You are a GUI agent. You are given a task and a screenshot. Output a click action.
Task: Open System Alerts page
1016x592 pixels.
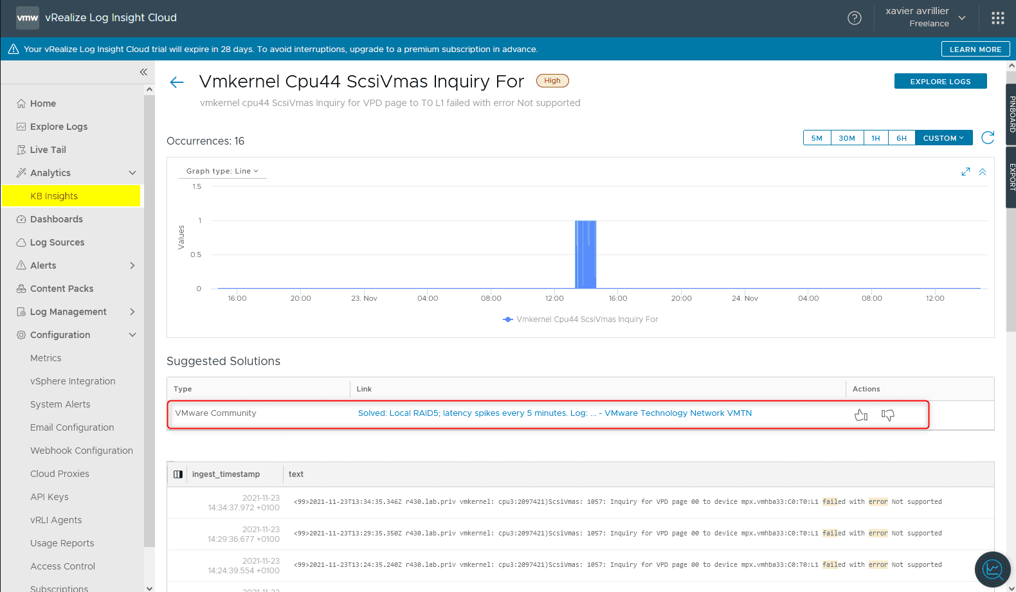coord(60,404)
